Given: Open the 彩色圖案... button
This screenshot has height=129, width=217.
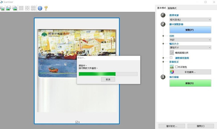Looking at the screenshot, I should pyautogui.click(x=190, y=72).
